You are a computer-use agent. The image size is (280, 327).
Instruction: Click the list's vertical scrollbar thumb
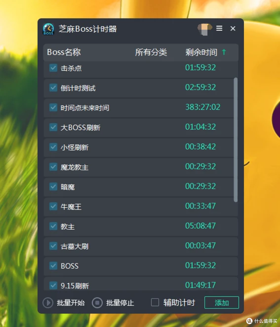click(x=236, y=140)
